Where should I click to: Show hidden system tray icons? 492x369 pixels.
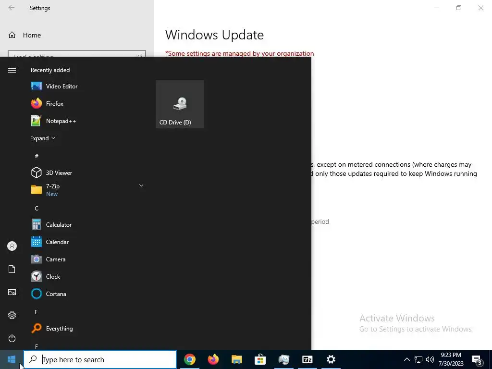(406, 359)
